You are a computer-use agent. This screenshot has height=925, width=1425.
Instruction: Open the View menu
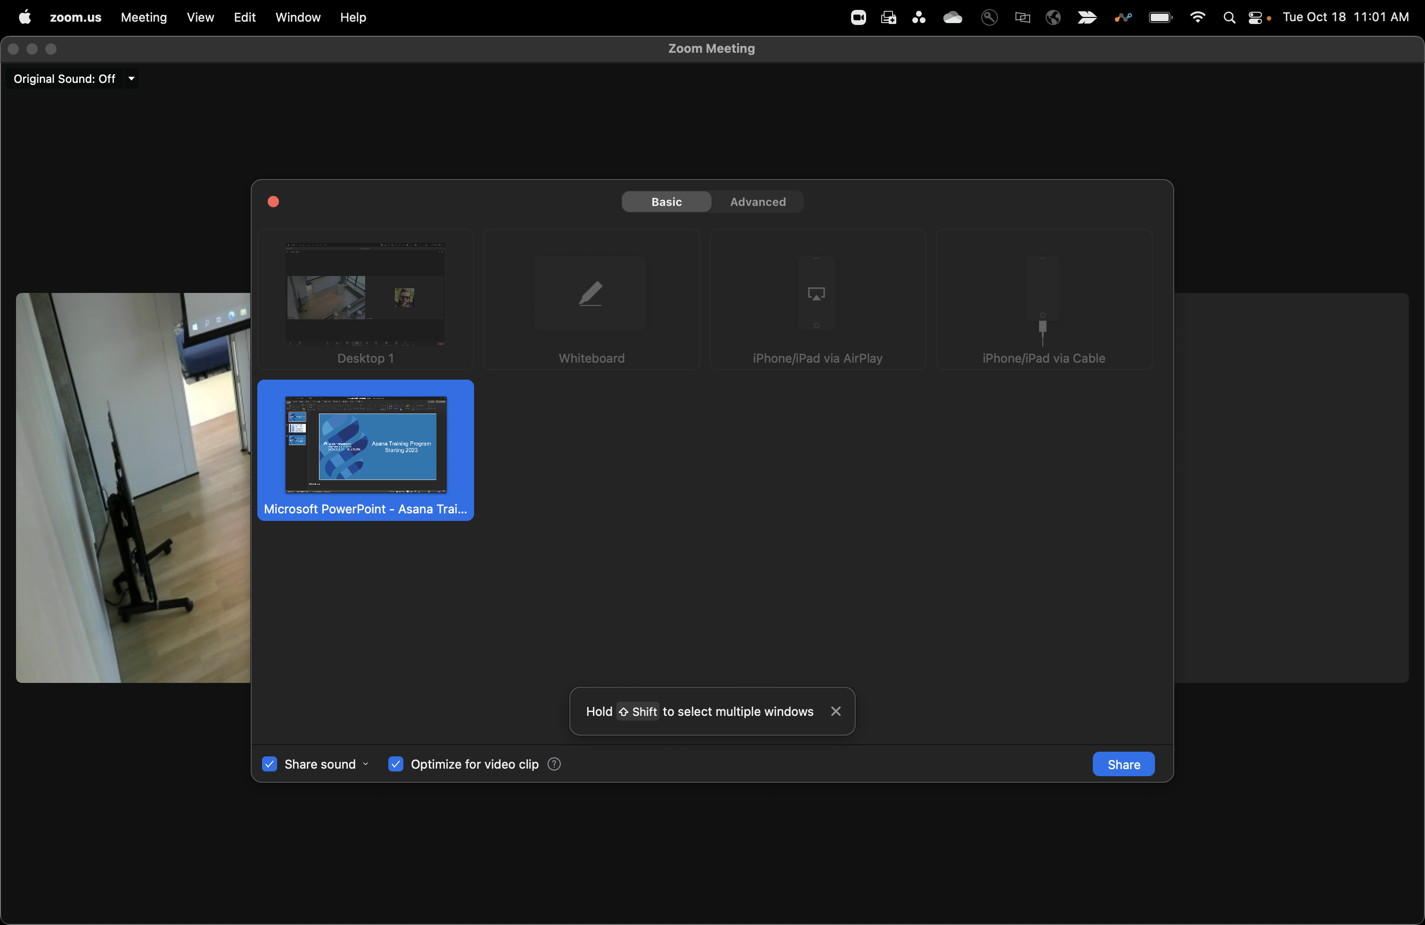(x=200, y=17)
